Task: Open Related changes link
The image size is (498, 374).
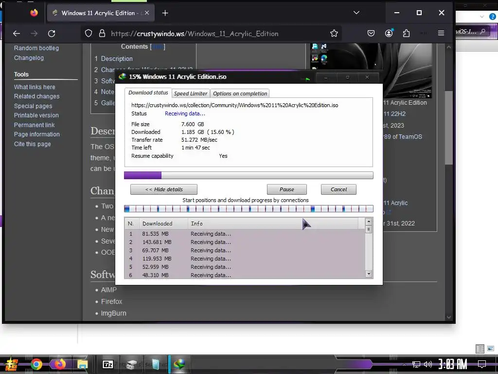Action: point(36,96)
